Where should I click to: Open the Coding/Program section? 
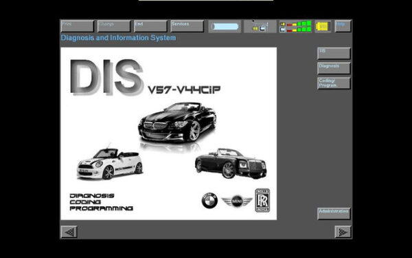(334, 83)
